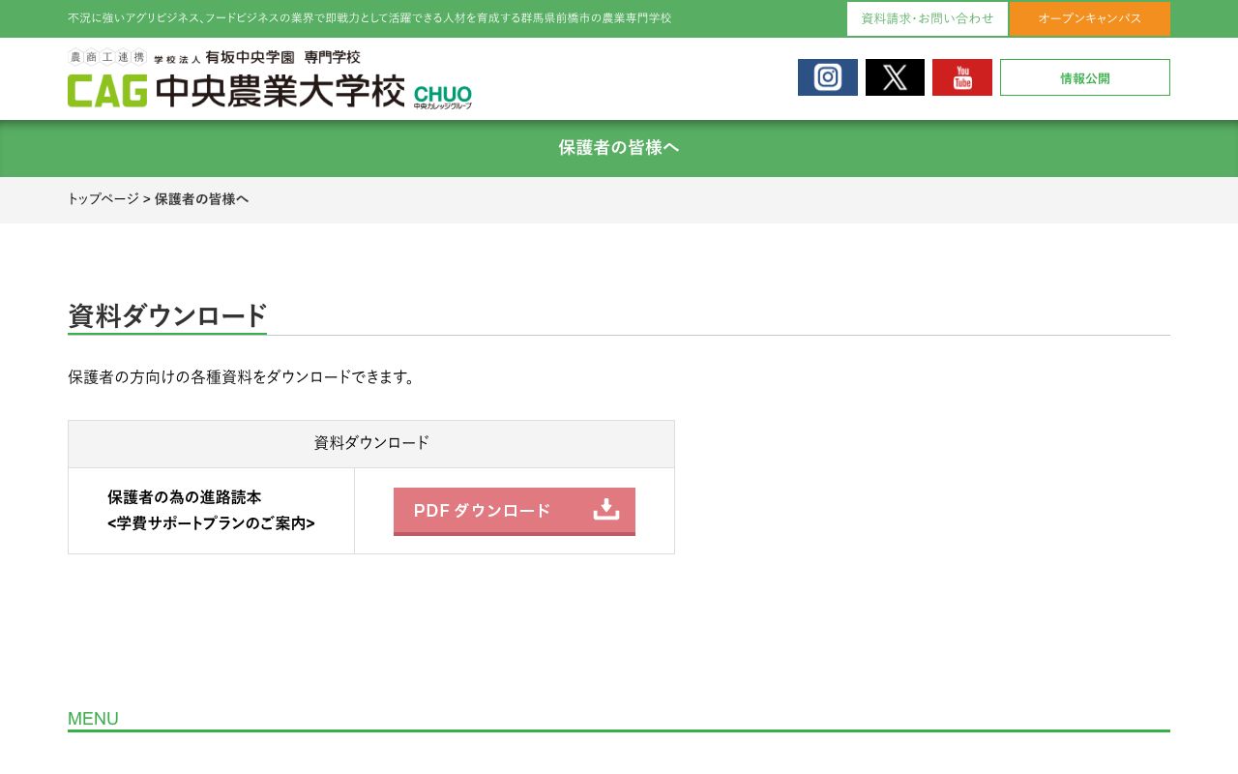Click the MENU heading near the bottom
This screenshot has height=774, width=1238.
[x=93, y=719]
